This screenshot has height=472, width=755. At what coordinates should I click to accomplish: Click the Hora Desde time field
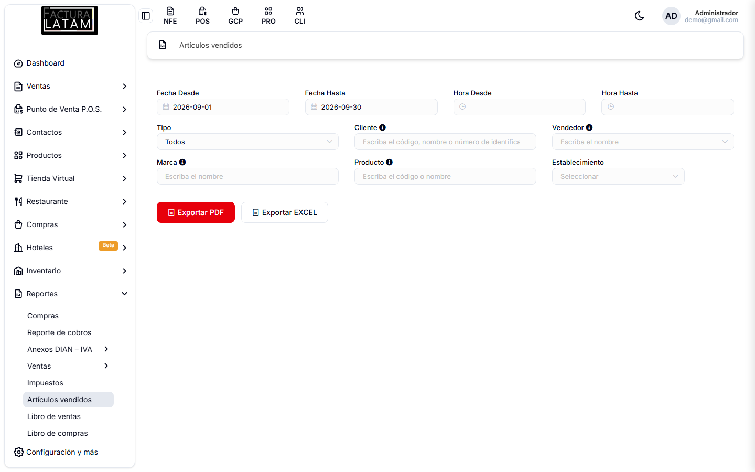click(x=520, y=107)
